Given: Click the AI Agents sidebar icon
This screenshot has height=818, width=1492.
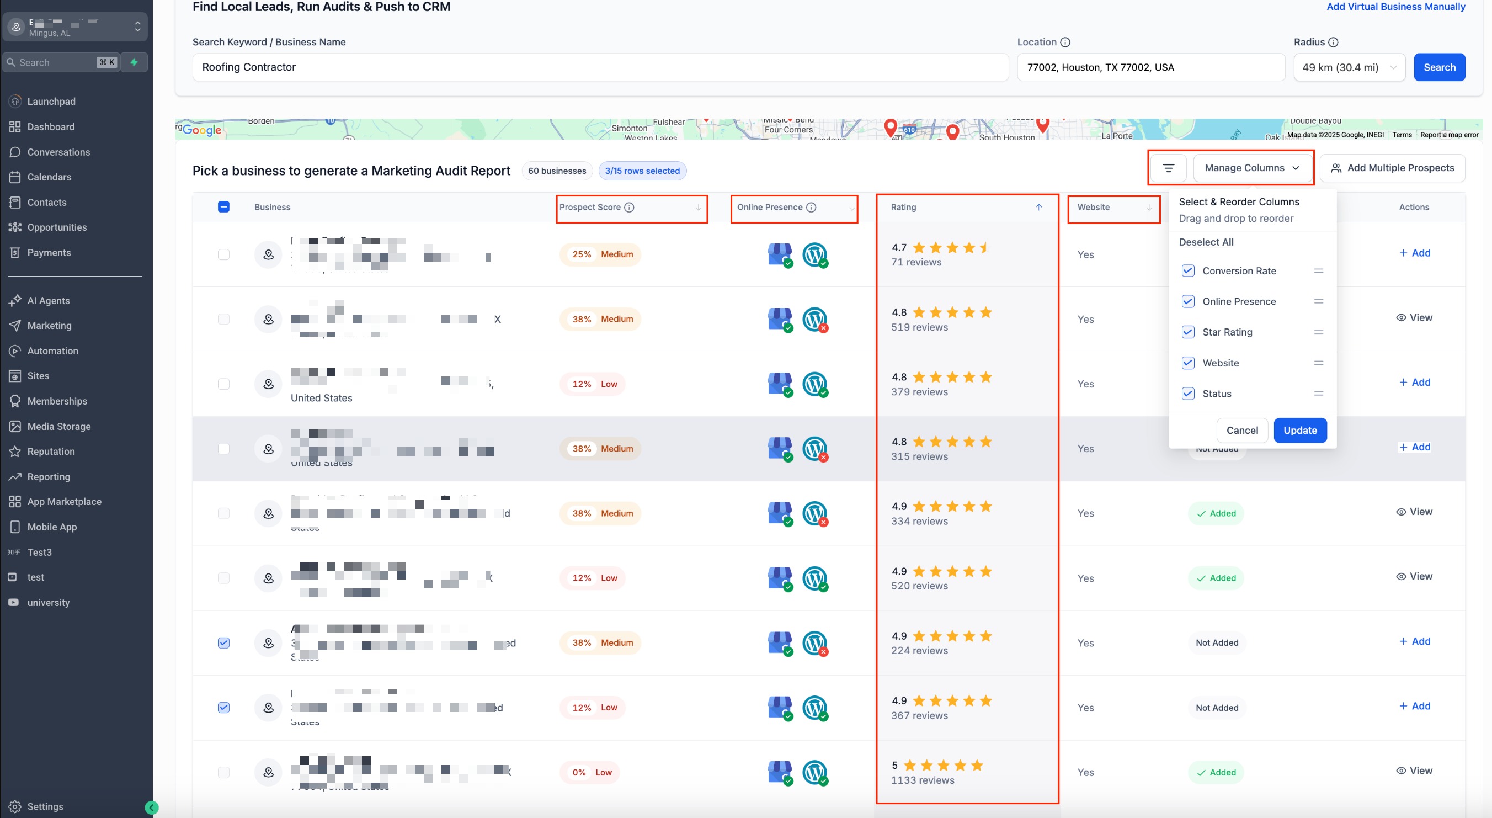Looking at the screenshot, I should pyautogui.click(x=15, y=300).
